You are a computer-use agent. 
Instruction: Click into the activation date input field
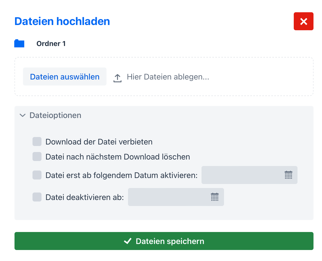(241, 175)
